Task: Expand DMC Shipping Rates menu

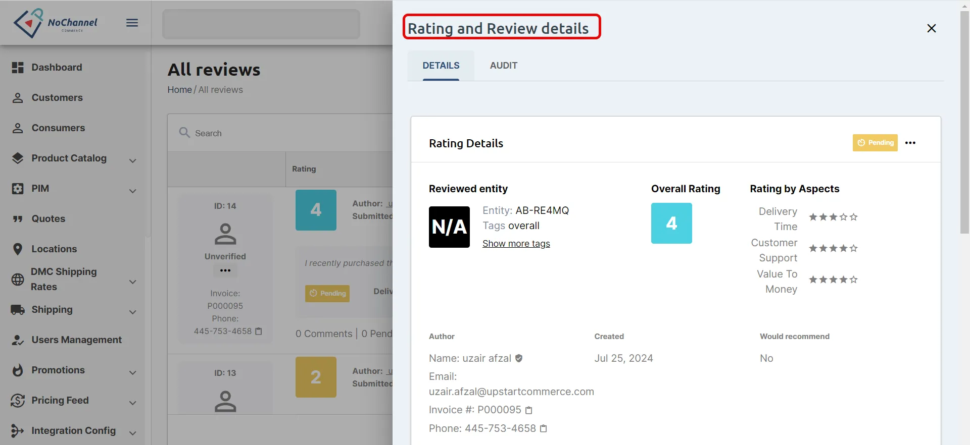Action: click(133, 282)
